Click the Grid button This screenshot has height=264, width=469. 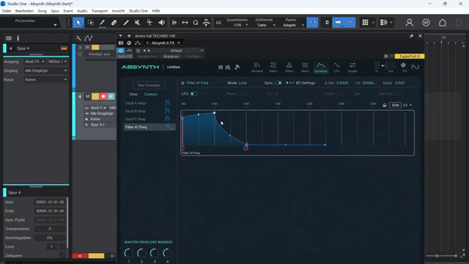click(x=395, y=105)
